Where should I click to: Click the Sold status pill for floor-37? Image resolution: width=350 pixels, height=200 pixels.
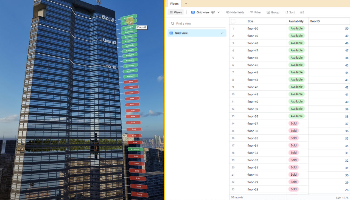click(293, 124)
